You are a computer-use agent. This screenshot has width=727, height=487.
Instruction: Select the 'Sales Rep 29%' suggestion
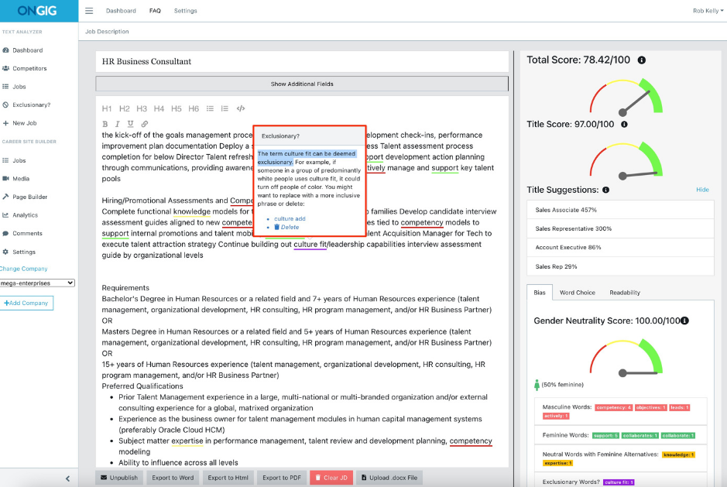pos(620,266)
